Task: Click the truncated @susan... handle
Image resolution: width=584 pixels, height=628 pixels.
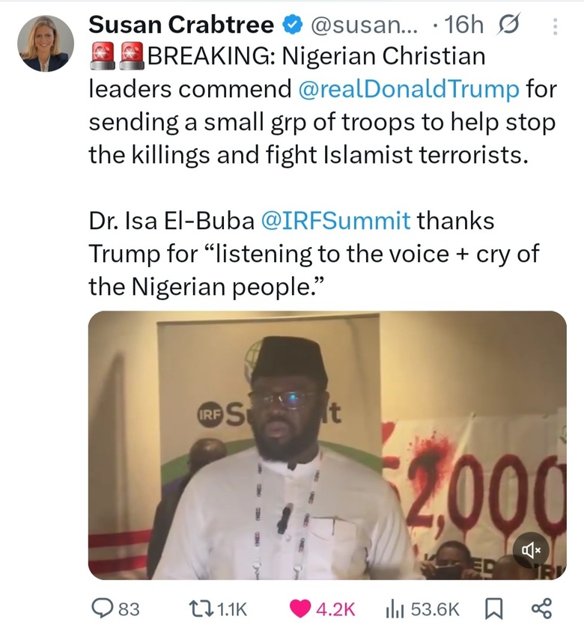Action: 359,25
